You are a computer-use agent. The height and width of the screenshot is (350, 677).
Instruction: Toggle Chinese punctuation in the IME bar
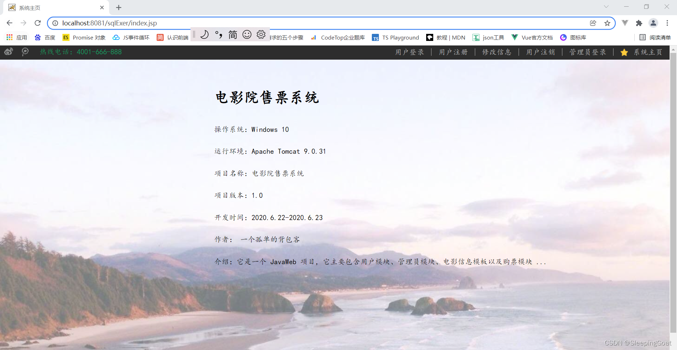click(x=218, y=35)
